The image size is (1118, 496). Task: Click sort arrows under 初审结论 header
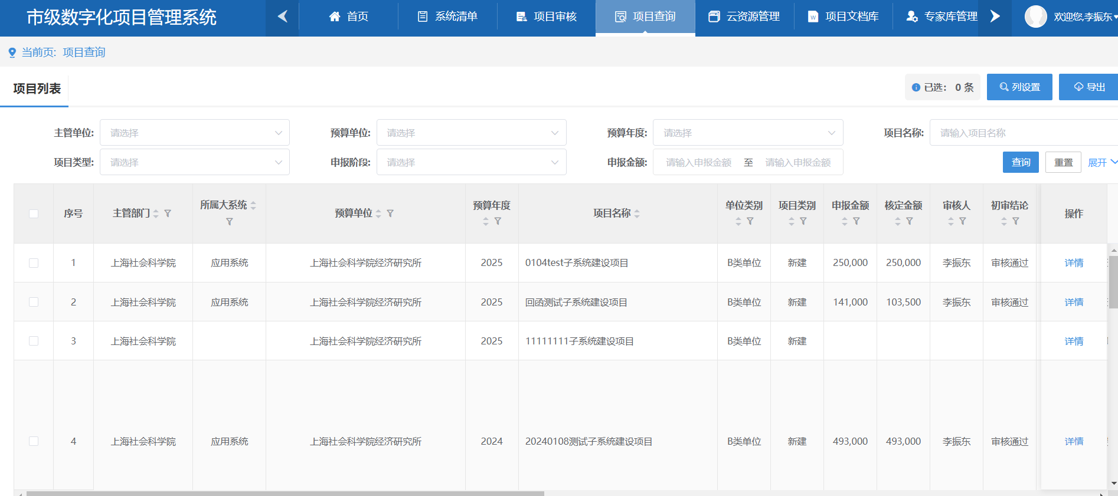pyautogui.click(x=1004, y=221)
